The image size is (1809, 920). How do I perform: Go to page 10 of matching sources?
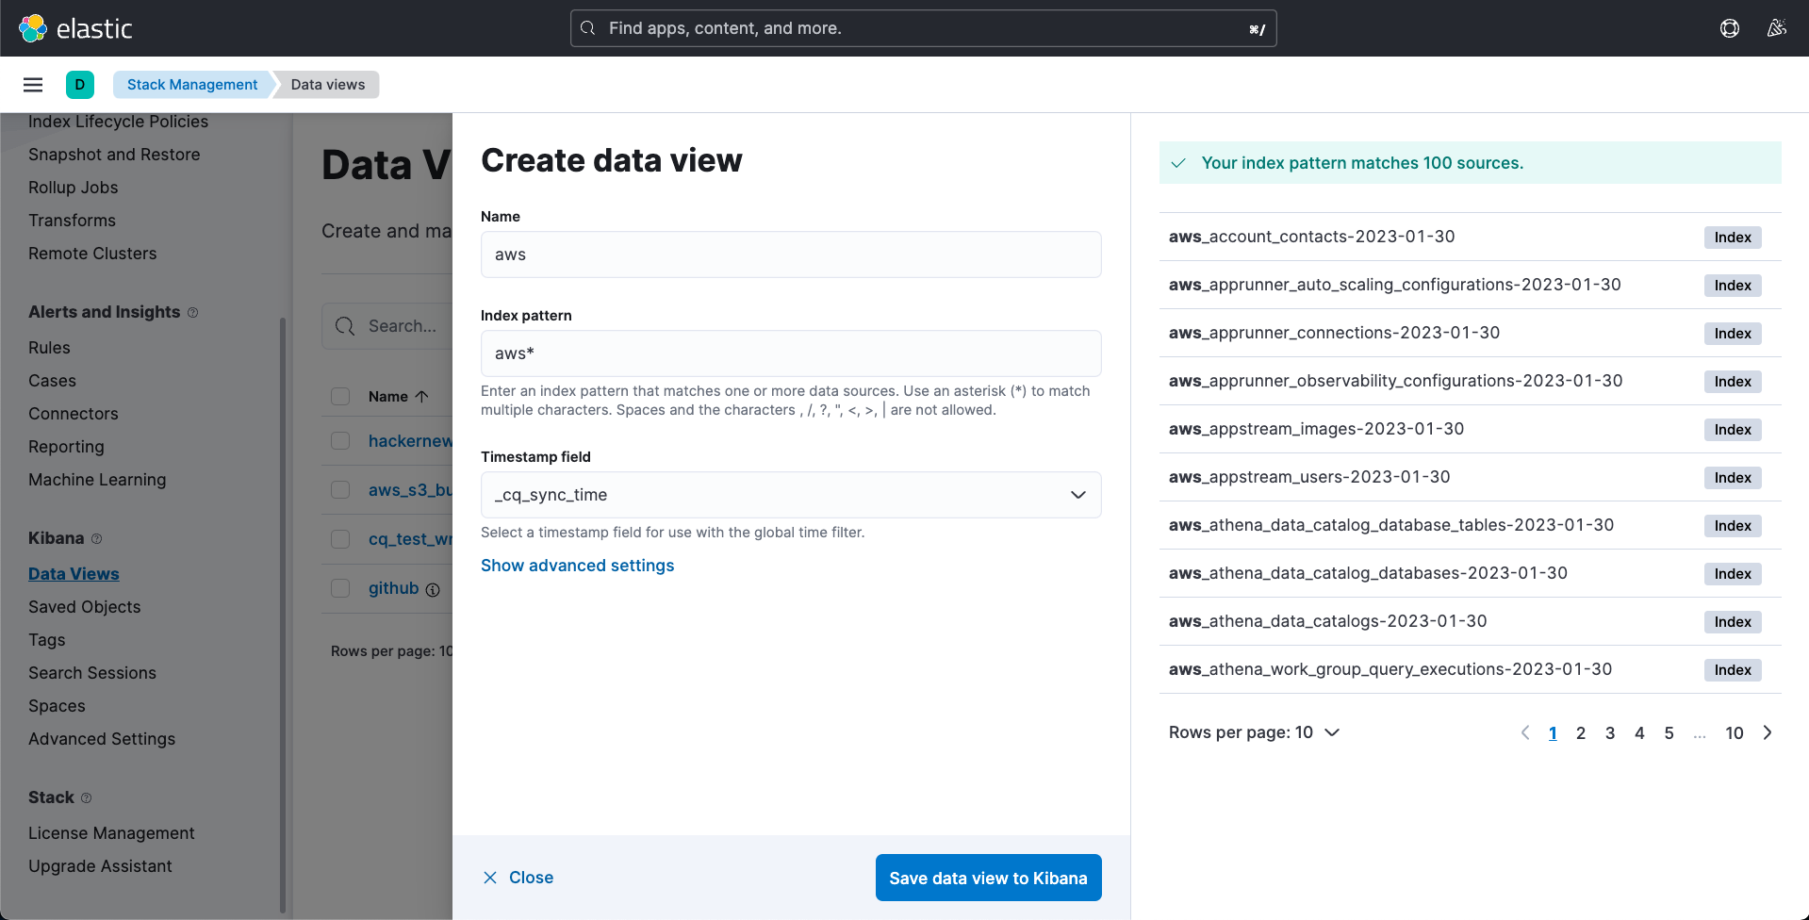click(1735, 732)
